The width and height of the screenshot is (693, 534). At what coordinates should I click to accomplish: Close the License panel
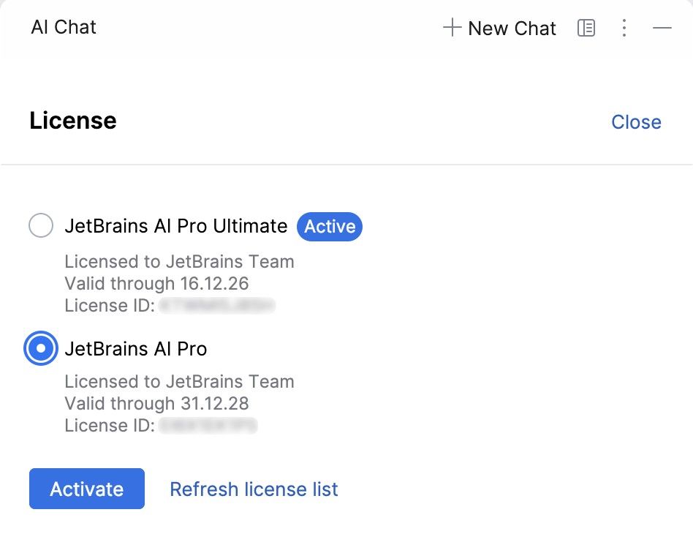(x=636, y=122)
